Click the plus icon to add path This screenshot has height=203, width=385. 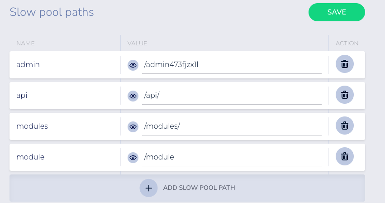(x=148, y=188)
